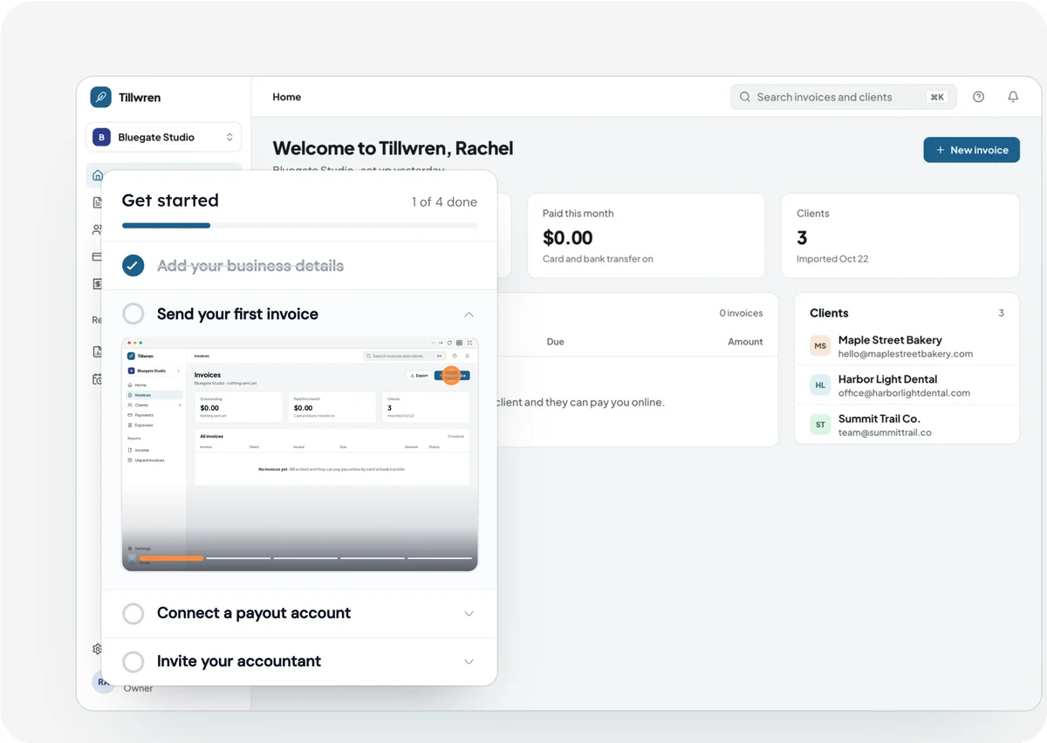Open the Harbor Light Dental client

click(x=907, y=385)
